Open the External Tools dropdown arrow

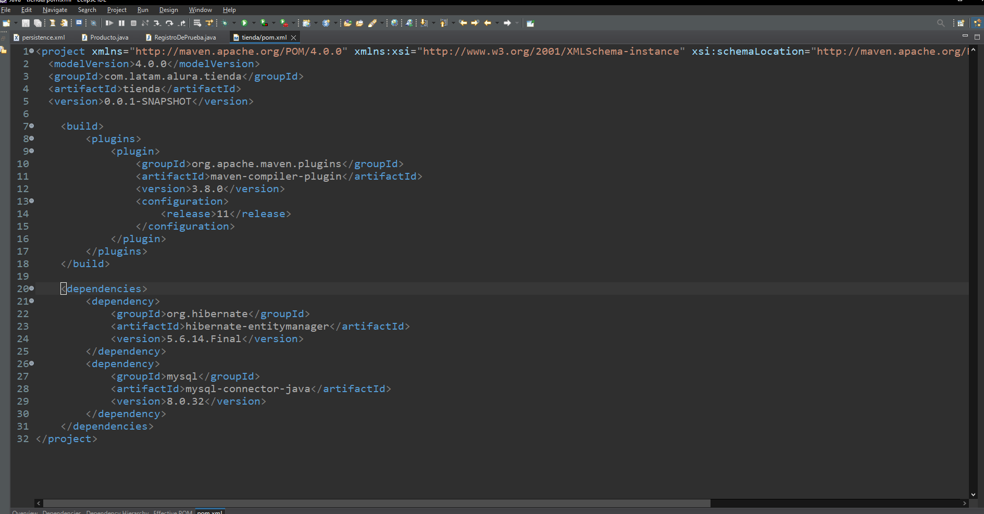pyautogui.click(x=293, y=23)
